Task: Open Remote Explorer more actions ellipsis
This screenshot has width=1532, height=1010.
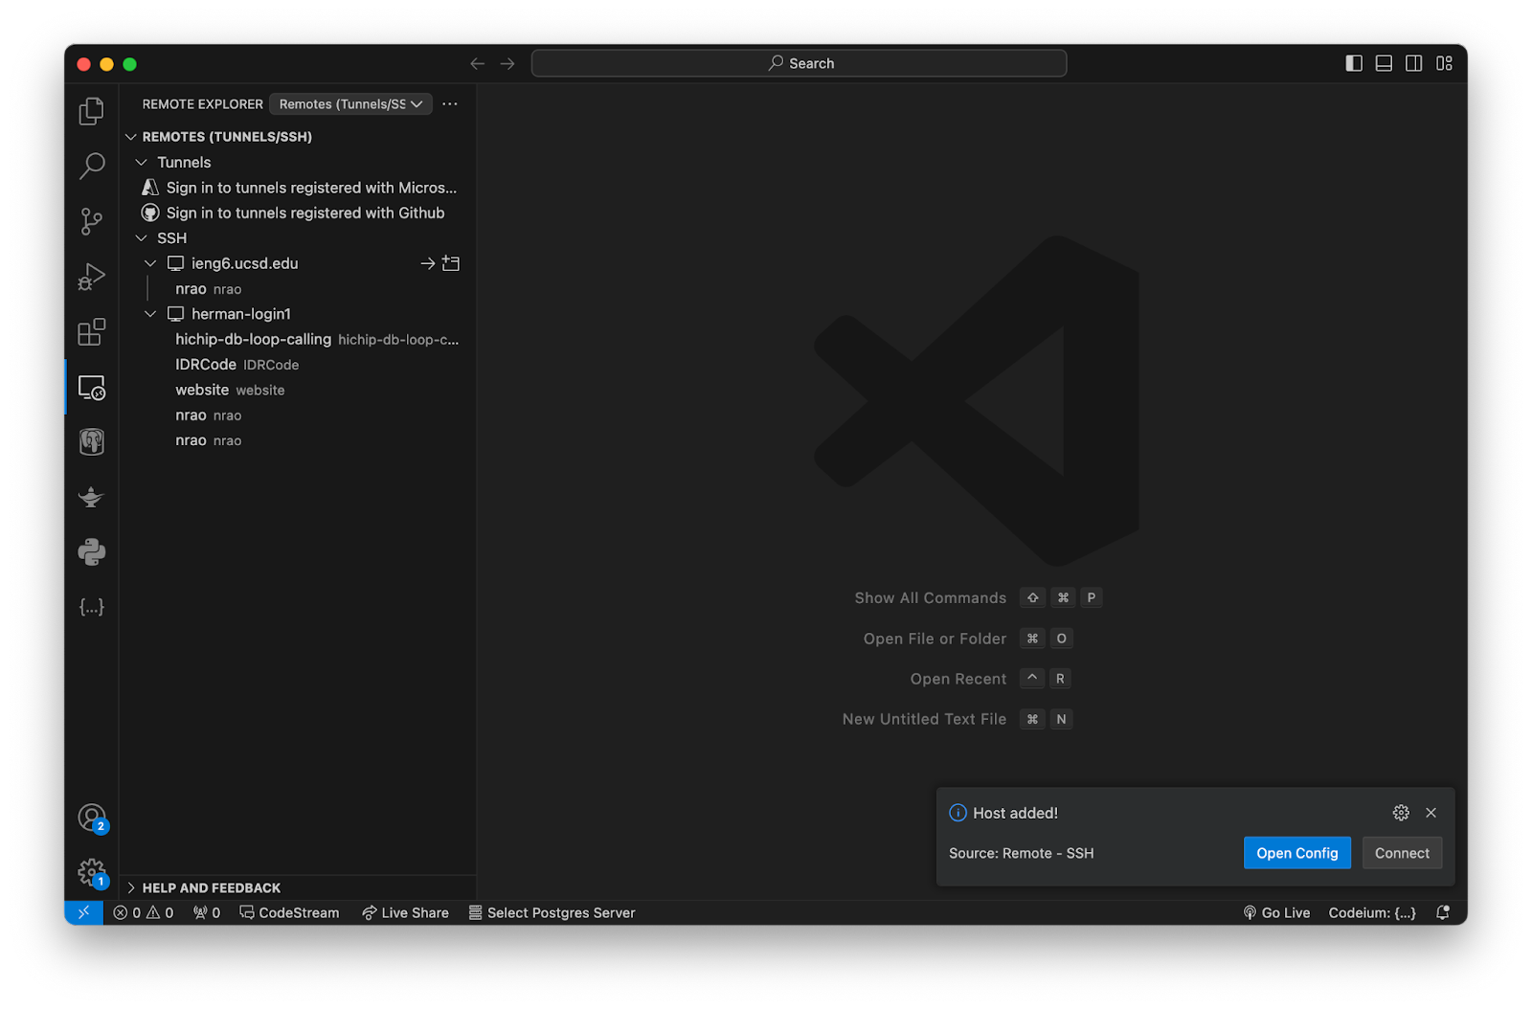Action: point(450,103)
